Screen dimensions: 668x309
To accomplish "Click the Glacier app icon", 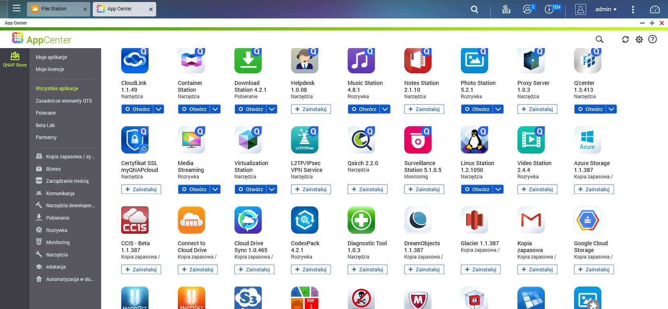I will pyautogui.click(x=475, y=220).
